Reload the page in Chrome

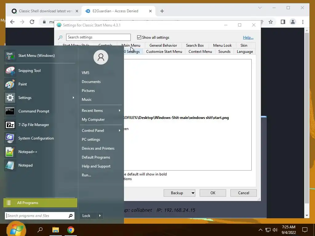pos(32,22)
